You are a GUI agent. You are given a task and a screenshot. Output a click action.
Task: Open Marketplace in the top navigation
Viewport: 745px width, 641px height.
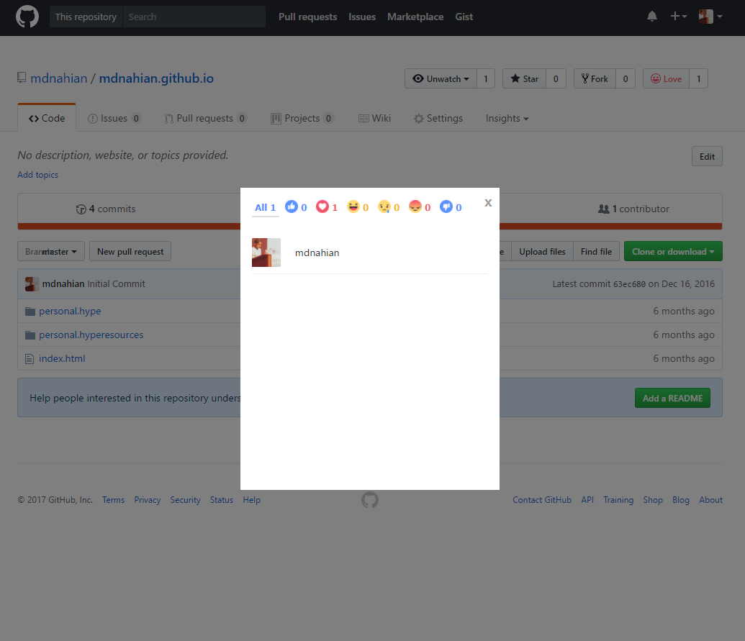pos(415,17)
